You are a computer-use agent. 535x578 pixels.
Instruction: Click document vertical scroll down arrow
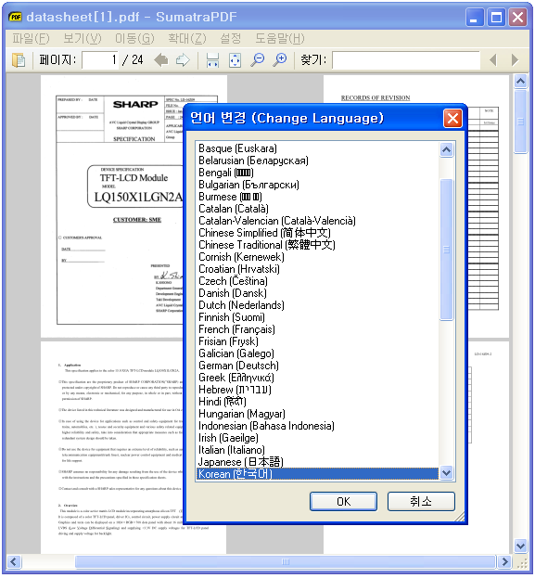[521, 546]
